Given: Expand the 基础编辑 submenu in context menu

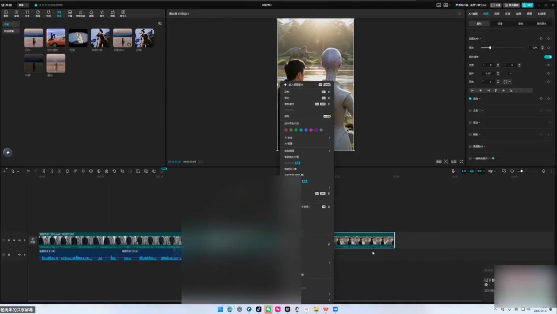Looking at the screenshot, I should pyautogui.click(x=307, y=151).
